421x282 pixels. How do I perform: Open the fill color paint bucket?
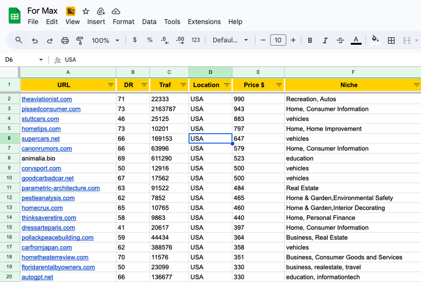375,40
